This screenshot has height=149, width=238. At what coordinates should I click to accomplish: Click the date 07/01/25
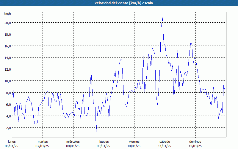pos(42,146)
